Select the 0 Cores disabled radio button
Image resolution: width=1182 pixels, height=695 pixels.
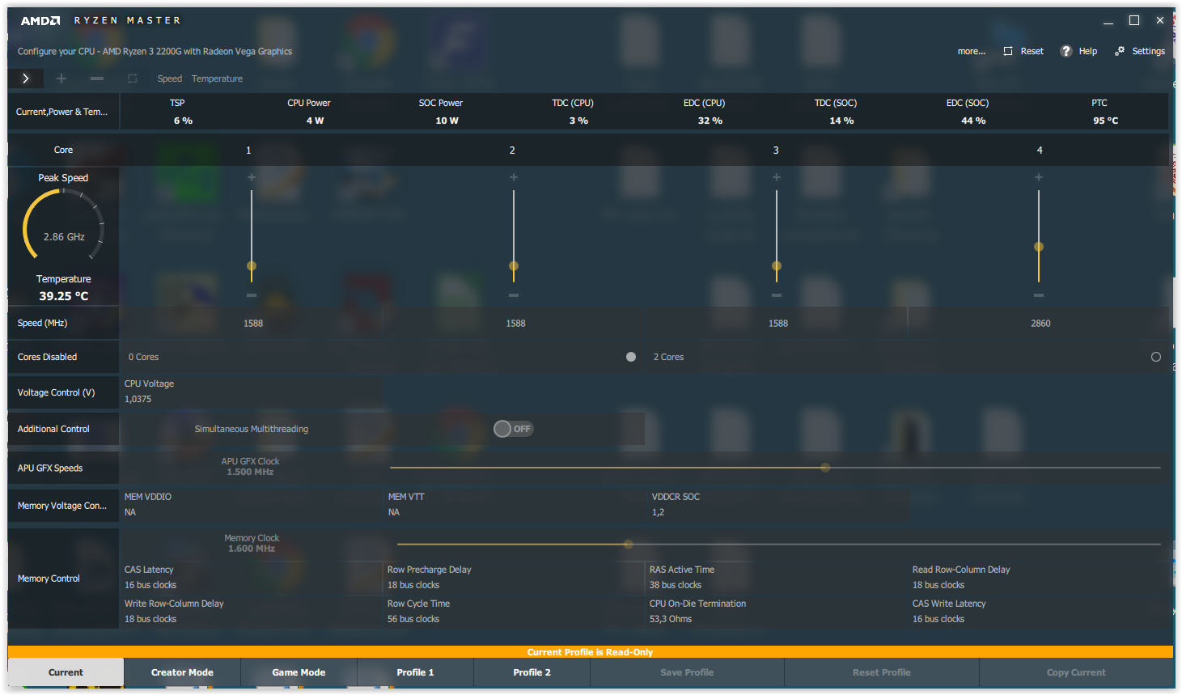pos(631,357)
